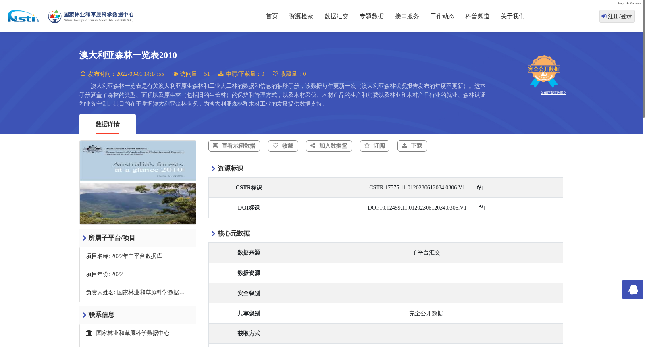Click the institution icon beside 国家林业和草原科学数据中心
Viewport: 645px width, 347px height.
pyautogui.click(x=89, y=333)
